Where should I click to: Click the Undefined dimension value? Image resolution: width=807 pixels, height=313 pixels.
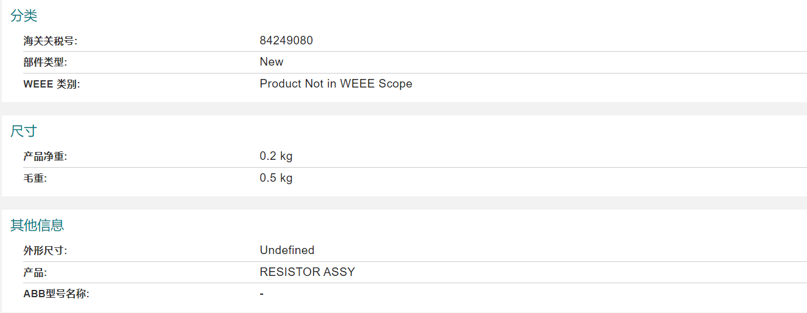(x=287, y=250)
